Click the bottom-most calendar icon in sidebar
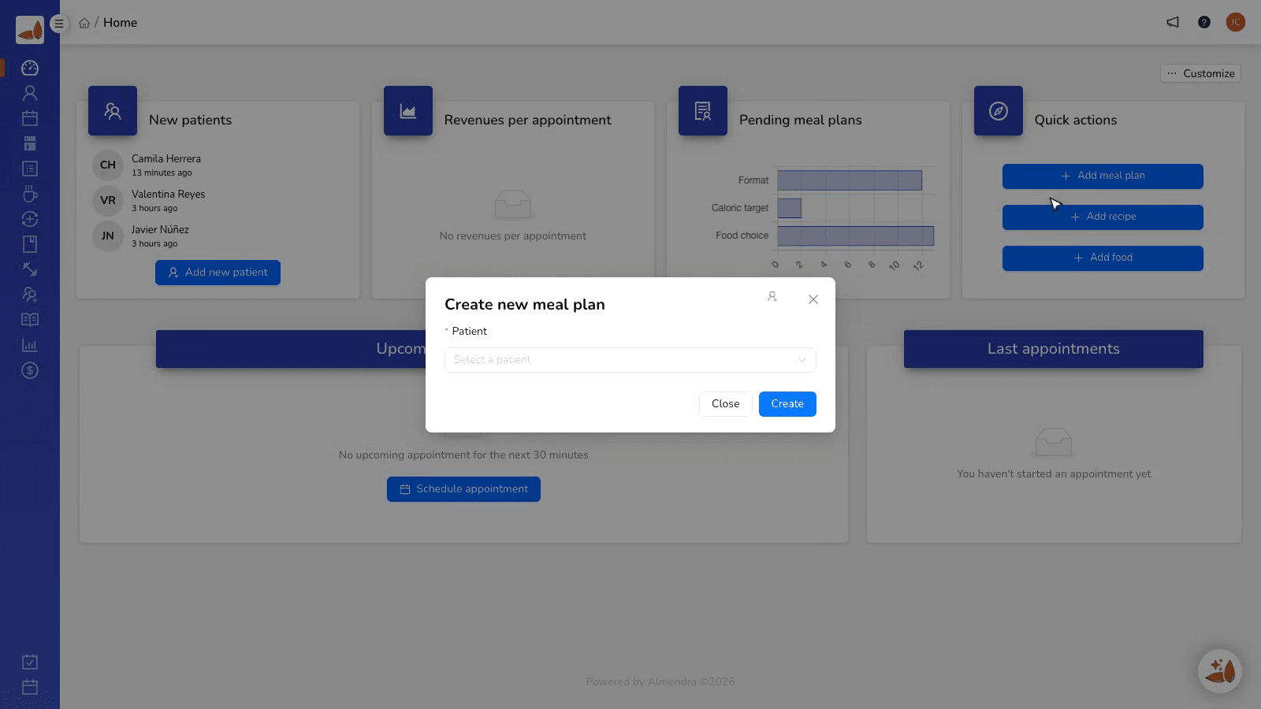 (x=30, y=687)
